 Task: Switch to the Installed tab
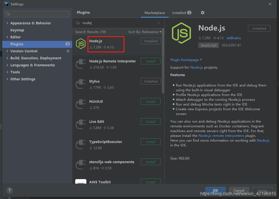[x=182, y=13]
